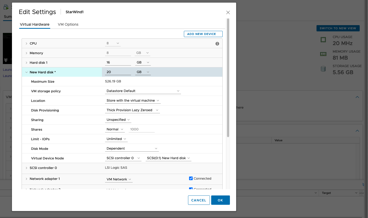Image resolution: width=368 pixels, height=218 pixels.
Task: Click the memory usage icon
Action: tap(323, 54)
